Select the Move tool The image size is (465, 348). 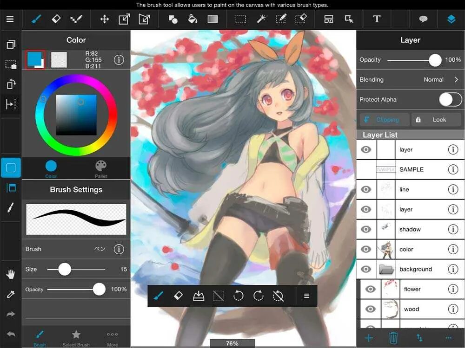pyautogui.click(x=104, y=19)
